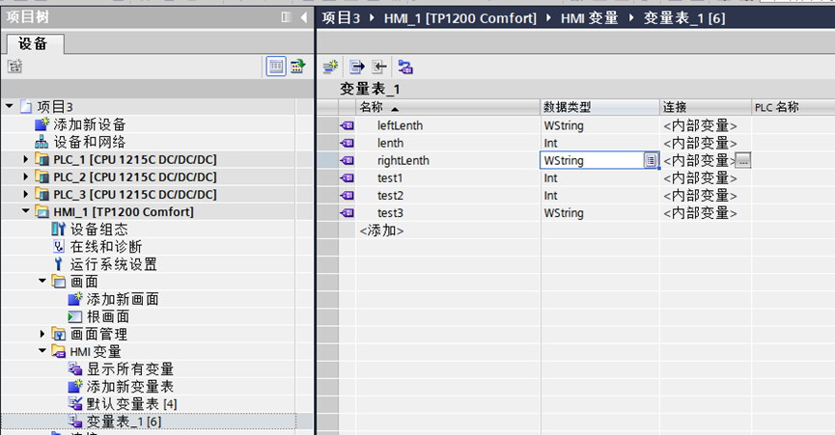Click the 默认变量表 [4] icon
The width and height of the screenshot is (835, 435).
click(75, 403)
